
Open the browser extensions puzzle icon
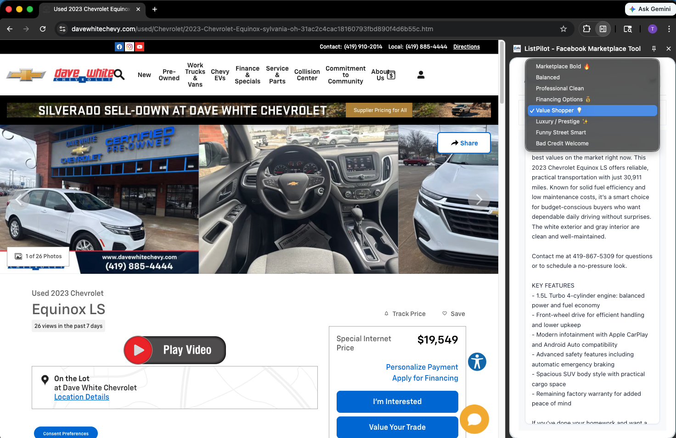[x=586, y=29]
